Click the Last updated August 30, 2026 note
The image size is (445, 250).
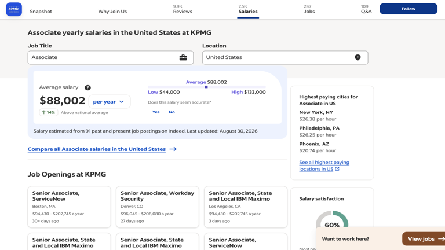(x=222, y=131)
